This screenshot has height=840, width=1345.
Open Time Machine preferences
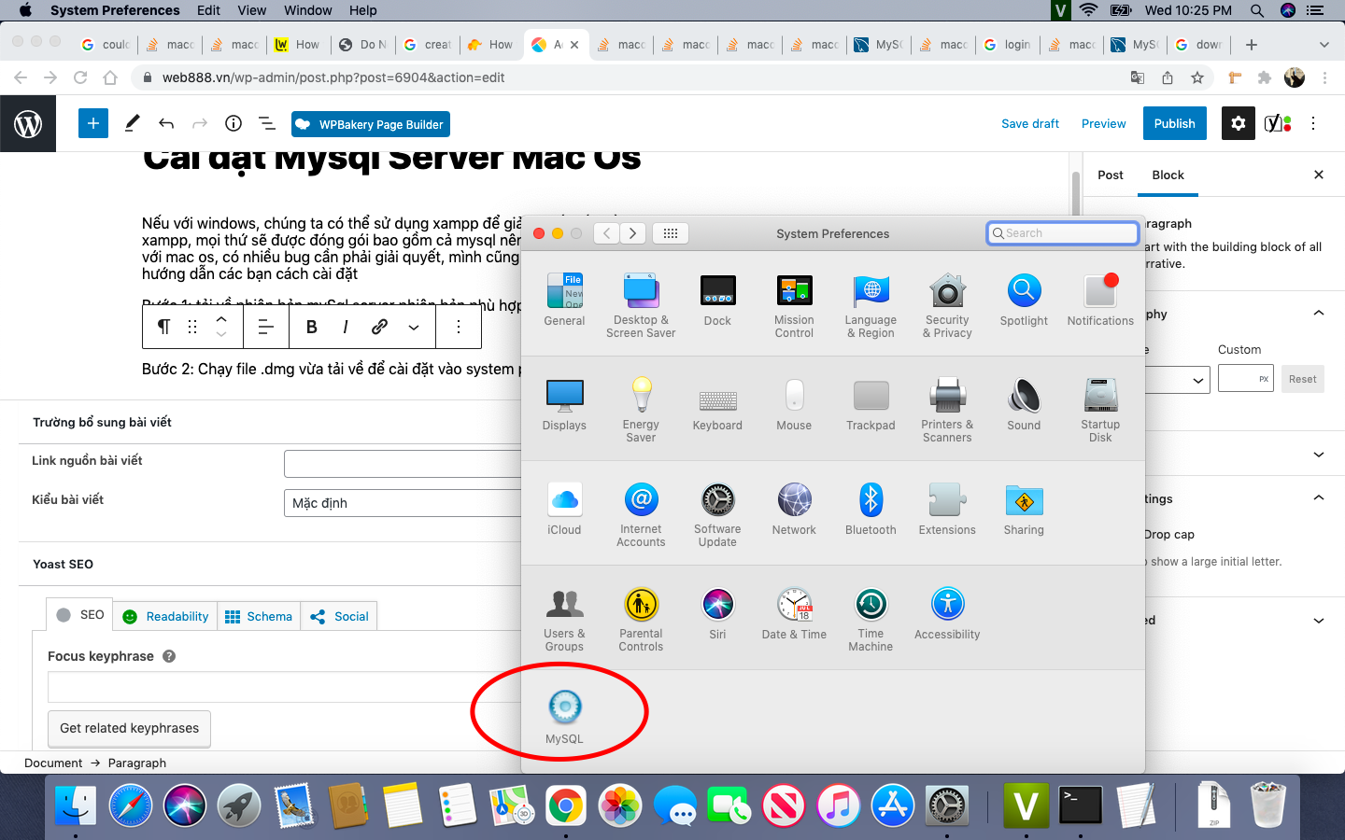coord(871,619)
